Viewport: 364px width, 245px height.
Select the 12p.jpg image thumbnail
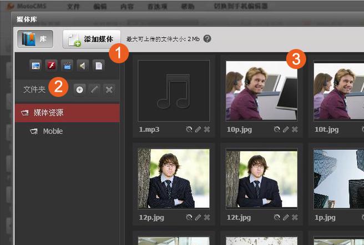174,178
